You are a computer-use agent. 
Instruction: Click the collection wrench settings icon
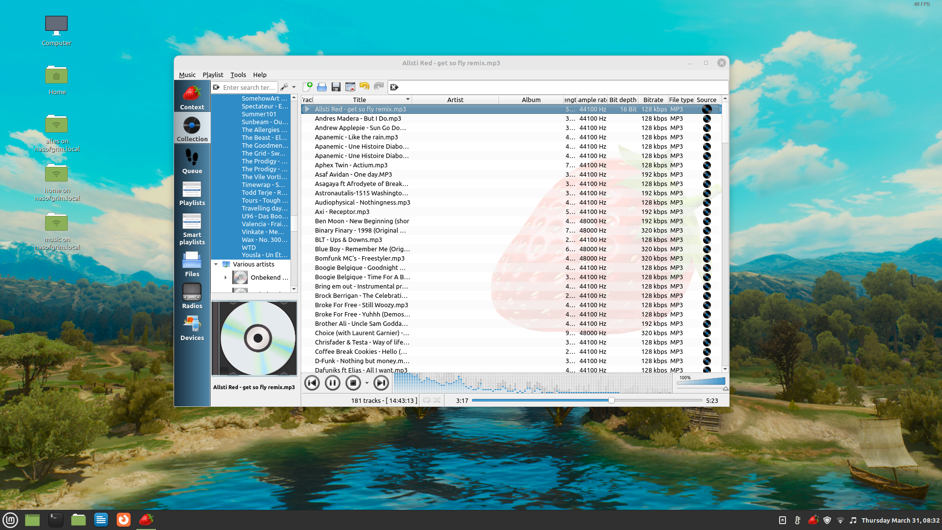[x=284, y=87]
